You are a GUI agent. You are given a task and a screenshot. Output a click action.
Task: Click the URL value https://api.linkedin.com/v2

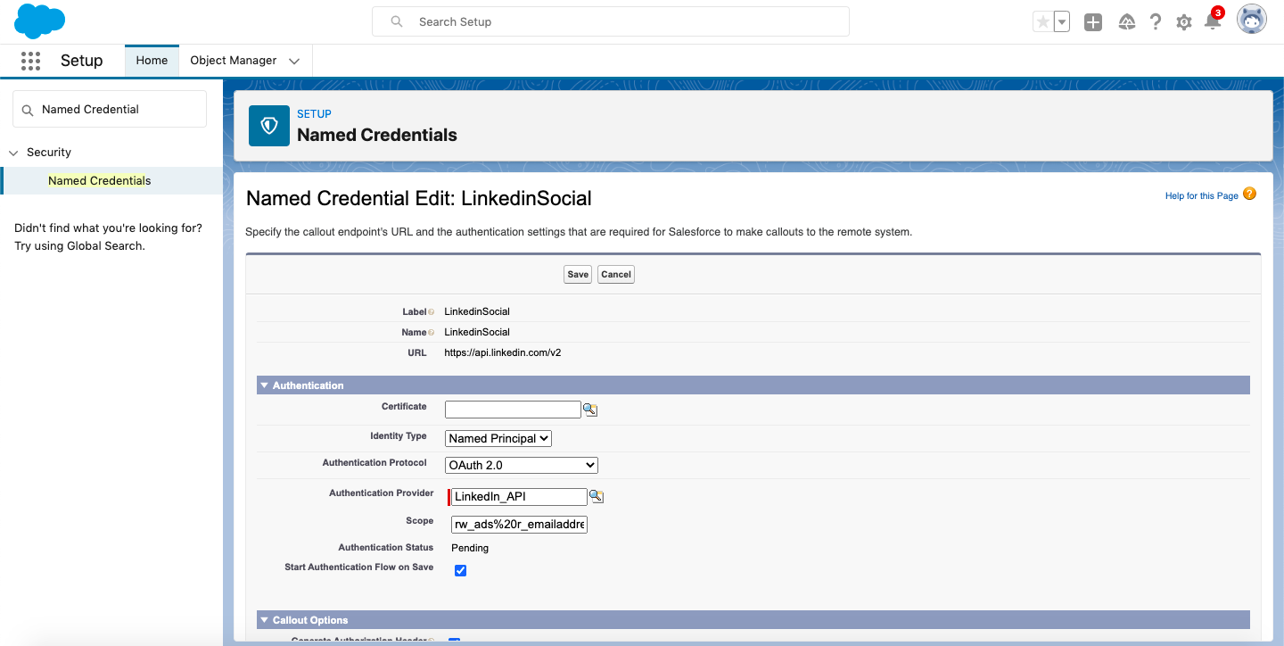click(503, 352)
